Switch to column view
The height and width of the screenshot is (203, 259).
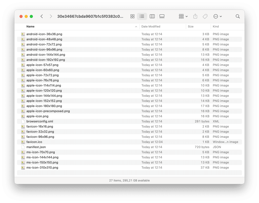tap(152, 16)
